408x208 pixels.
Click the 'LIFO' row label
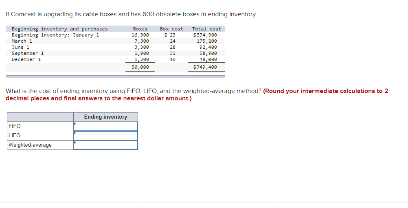(x=14, y=136)
